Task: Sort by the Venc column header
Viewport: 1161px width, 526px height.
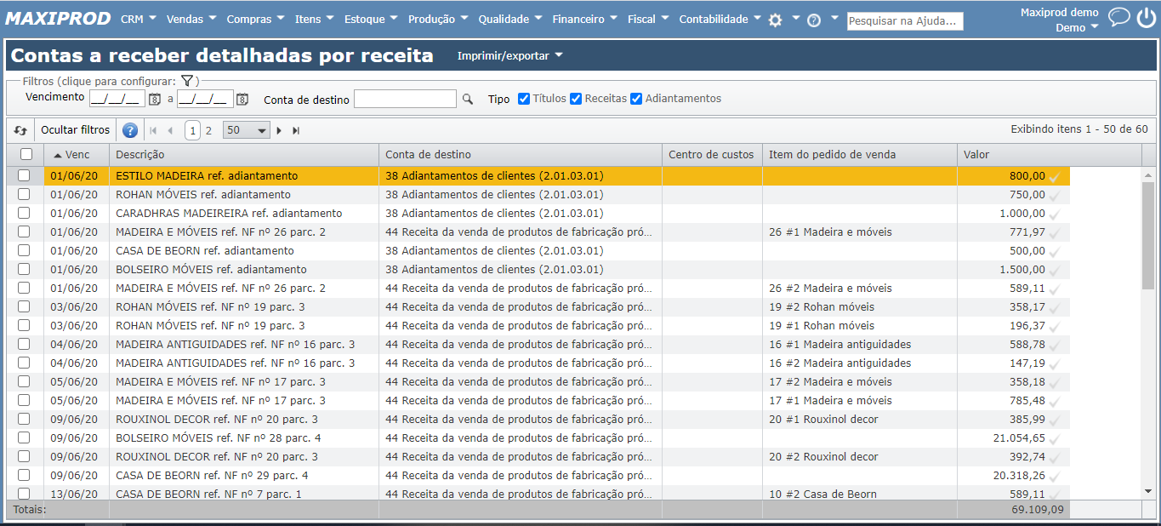Action: coord(75,154)
